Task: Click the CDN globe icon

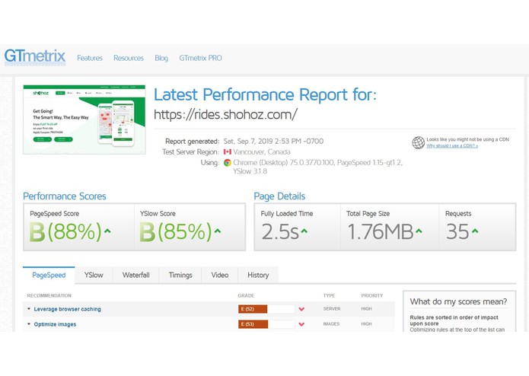Action: pos(418,142)
